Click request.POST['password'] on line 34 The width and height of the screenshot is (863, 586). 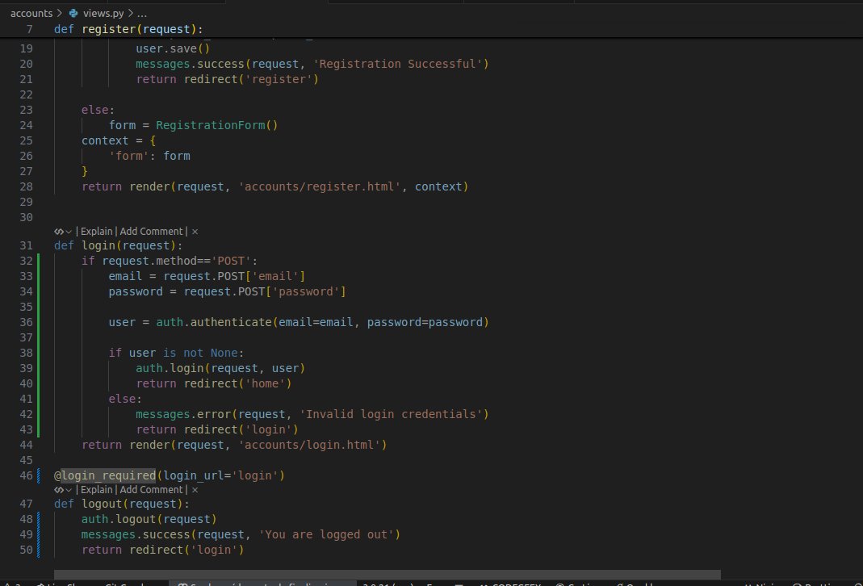[265, 291]
